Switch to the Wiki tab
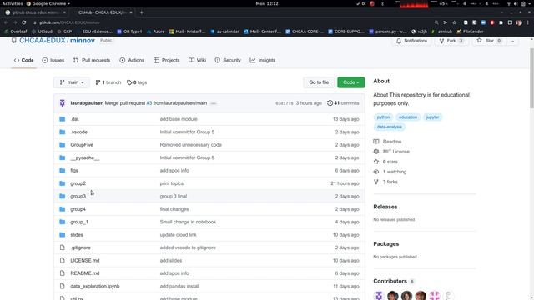 [x=198, y=60]
